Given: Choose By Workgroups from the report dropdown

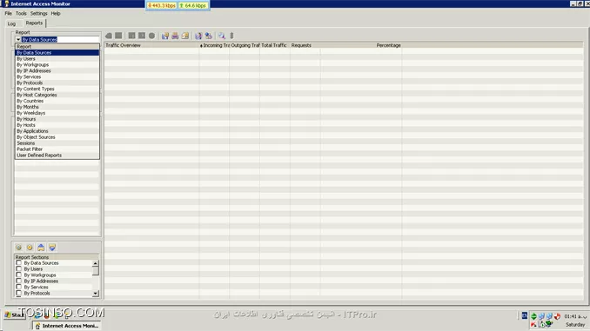Looking at the screenshot, I should pyautogui.click(x=57, y=64).
